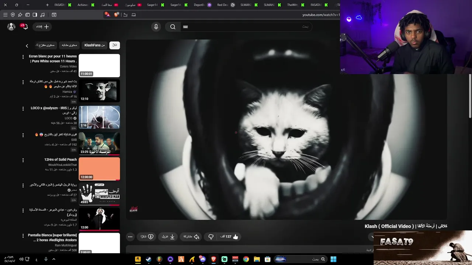Click the Share (مشاركة) button

191,237
